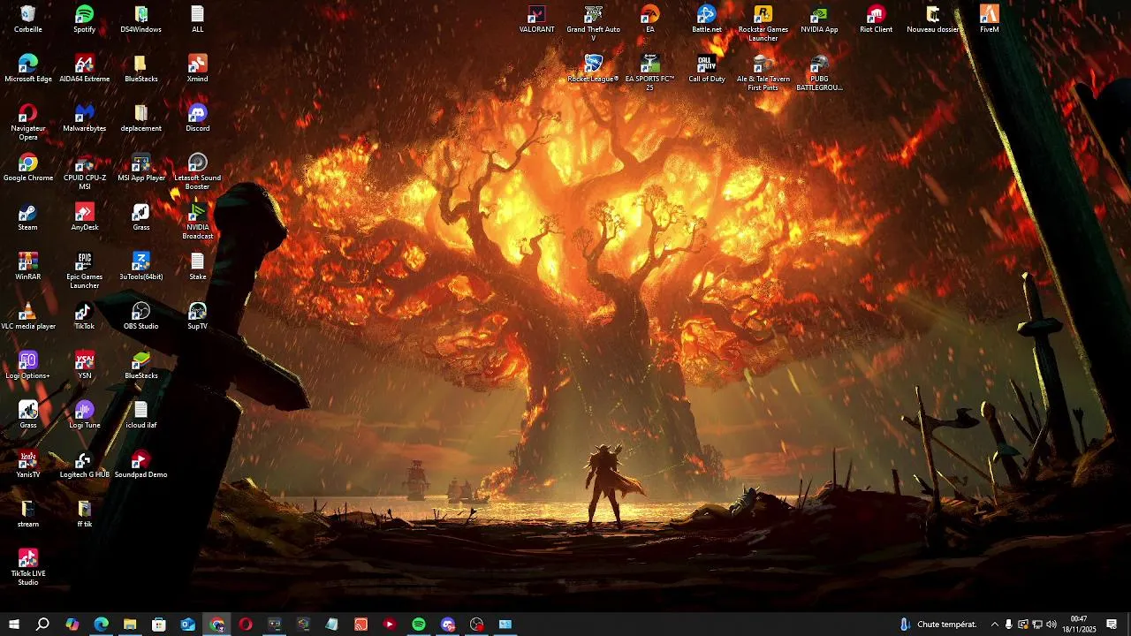Select the Stake text file
The image size is (1131, 636).
198,267
